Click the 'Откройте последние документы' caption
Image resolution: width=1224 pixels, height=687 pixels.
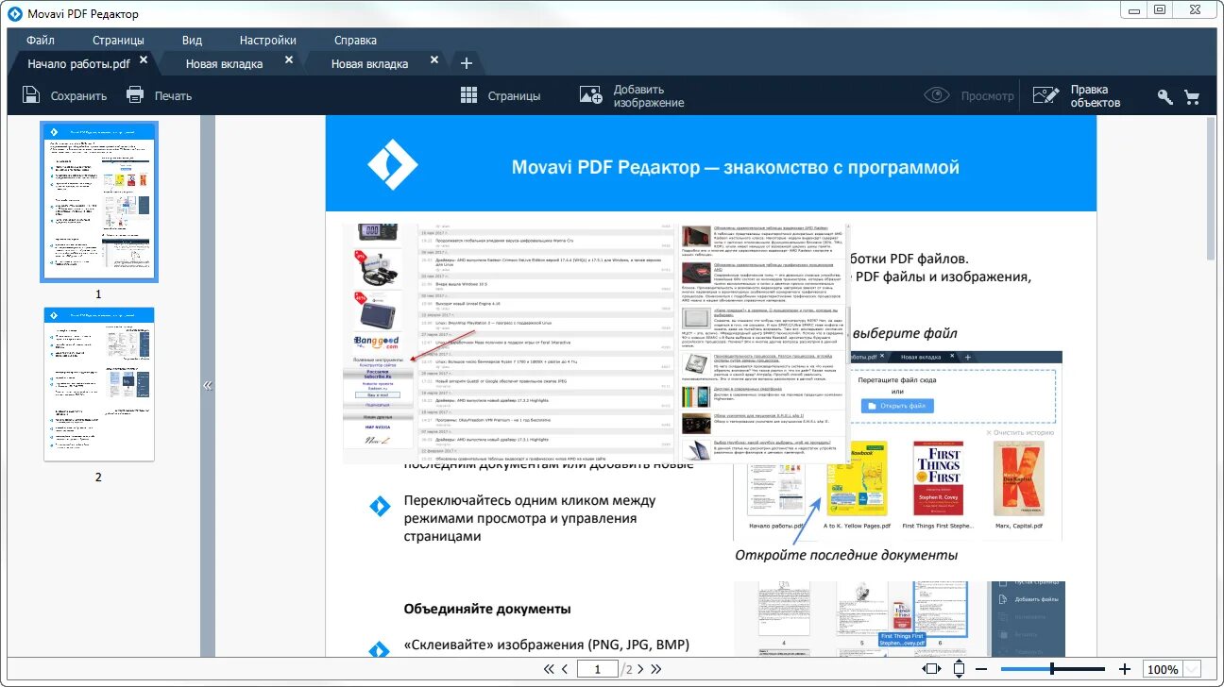tap(846, 555)
